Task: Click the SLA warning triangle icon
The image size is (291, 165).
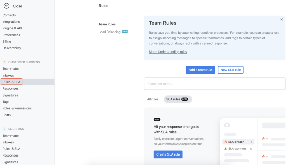Action: [226, 149]
